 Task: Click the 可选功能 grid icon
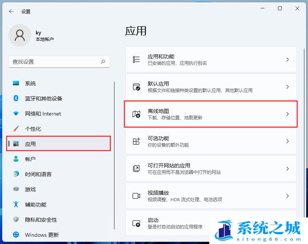(x=136, y=141)
